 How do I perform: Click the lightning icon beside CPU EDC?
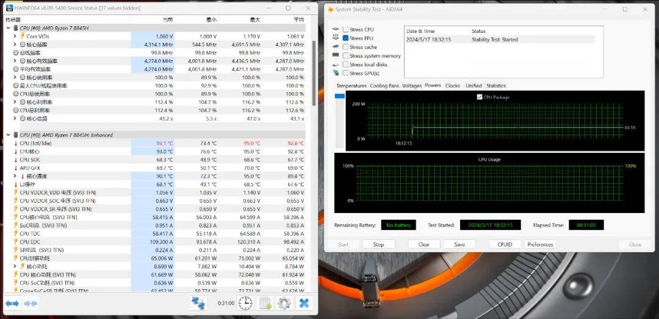pos(16,242)
